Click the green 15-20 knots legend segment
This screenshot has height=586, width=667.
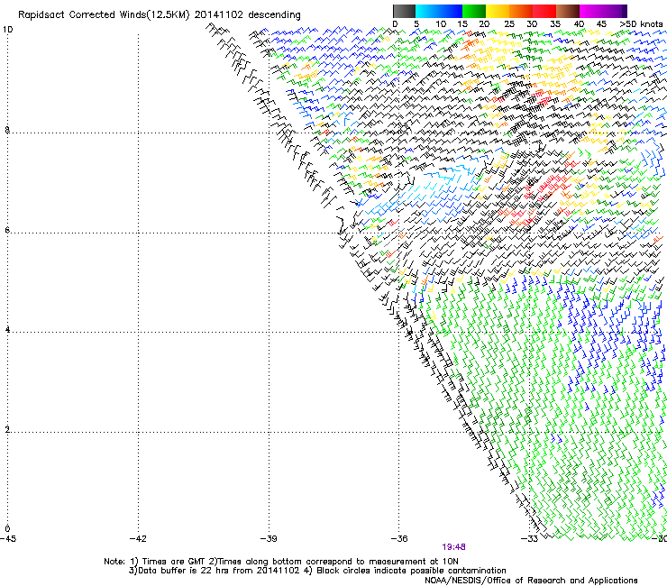point(474,11)
